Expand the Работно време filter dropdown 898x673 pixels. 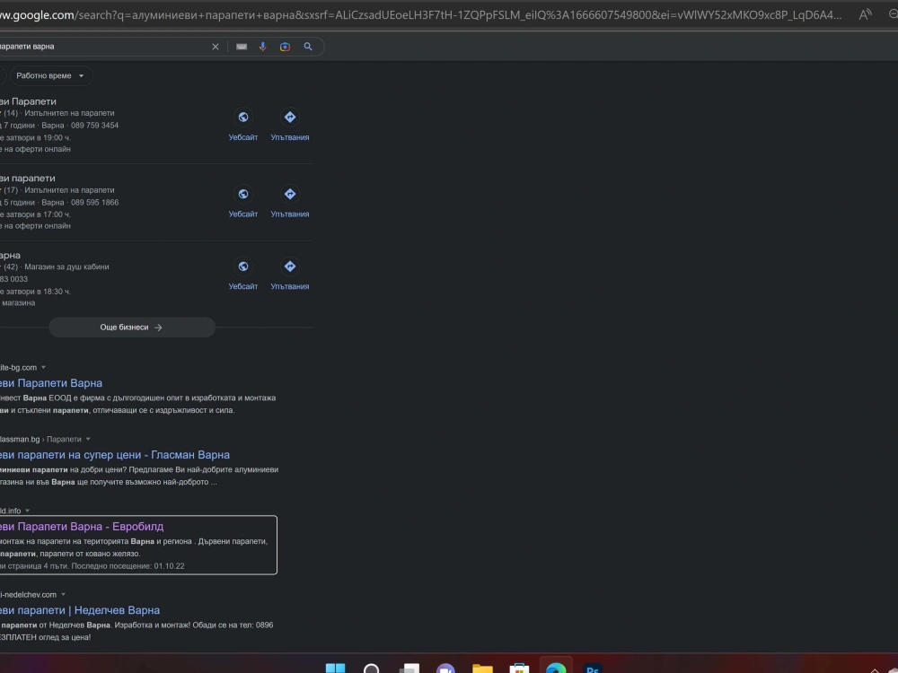pyautogui.click(x=51, y=75)
